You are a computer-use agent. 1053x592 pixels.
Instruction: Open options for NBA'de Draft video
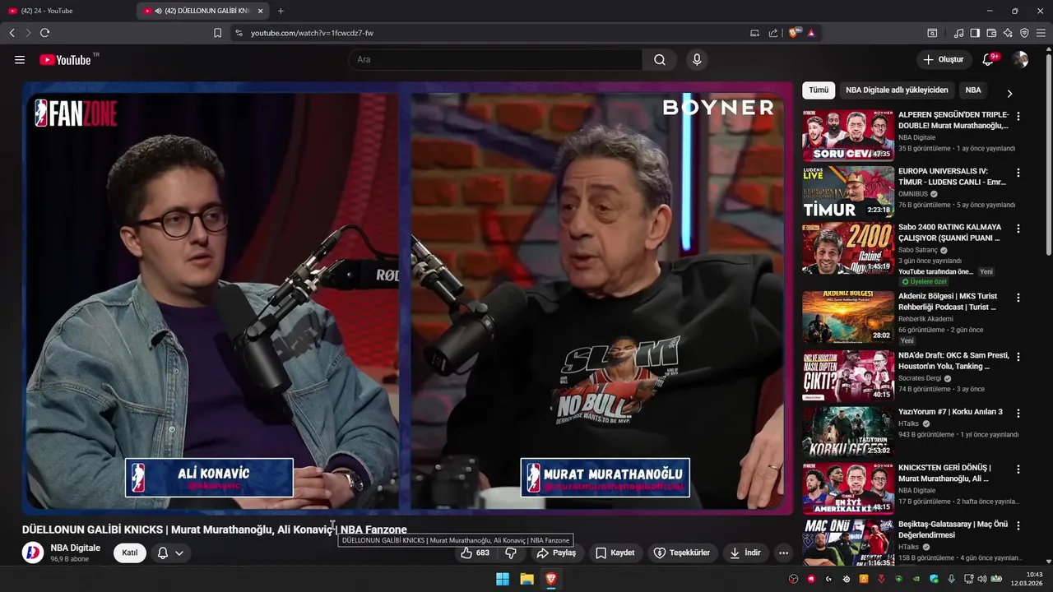pyautogui.click(x=1018, y=358)
